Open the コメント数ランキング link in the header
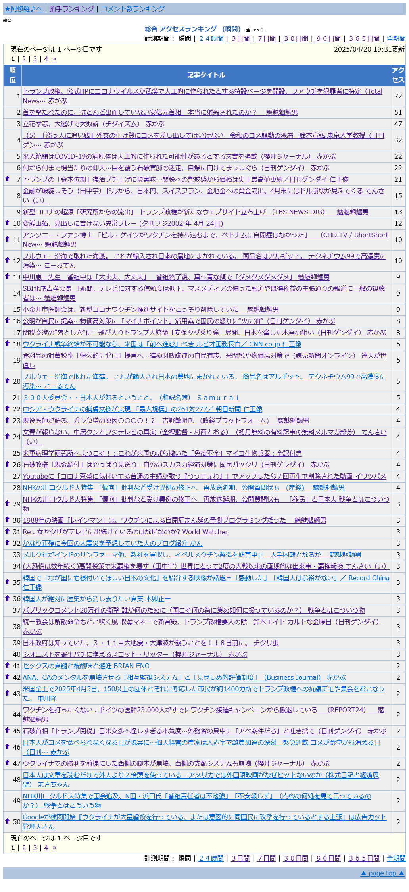The image size is (409, 892). coord(133,9)
